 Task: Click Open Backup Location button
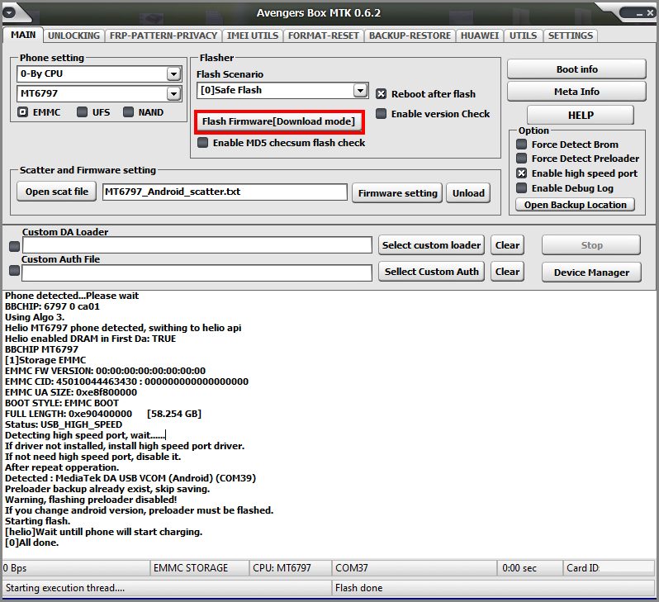[x=575, y=205]
